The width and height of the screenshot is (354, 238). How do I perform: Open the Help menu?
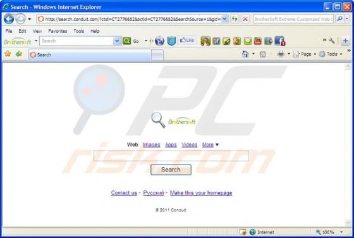coord(95,31)
